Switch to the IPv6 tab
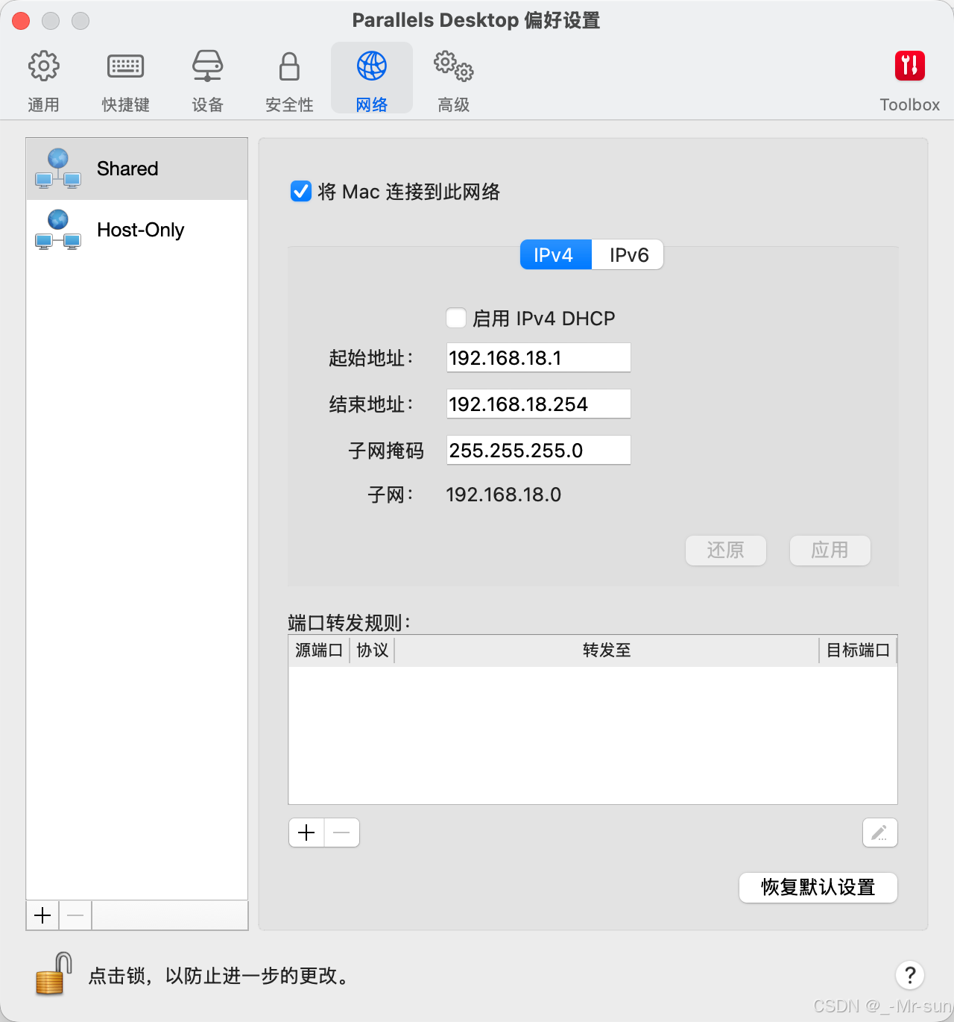This screenshot has height=1022, width=954. click(x=628, y=254)
